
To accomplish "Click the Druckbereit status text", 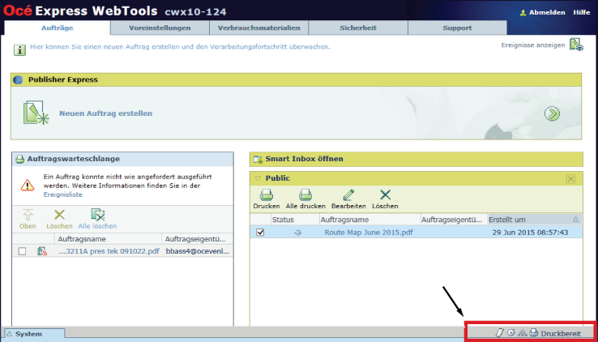I will 561,334.
